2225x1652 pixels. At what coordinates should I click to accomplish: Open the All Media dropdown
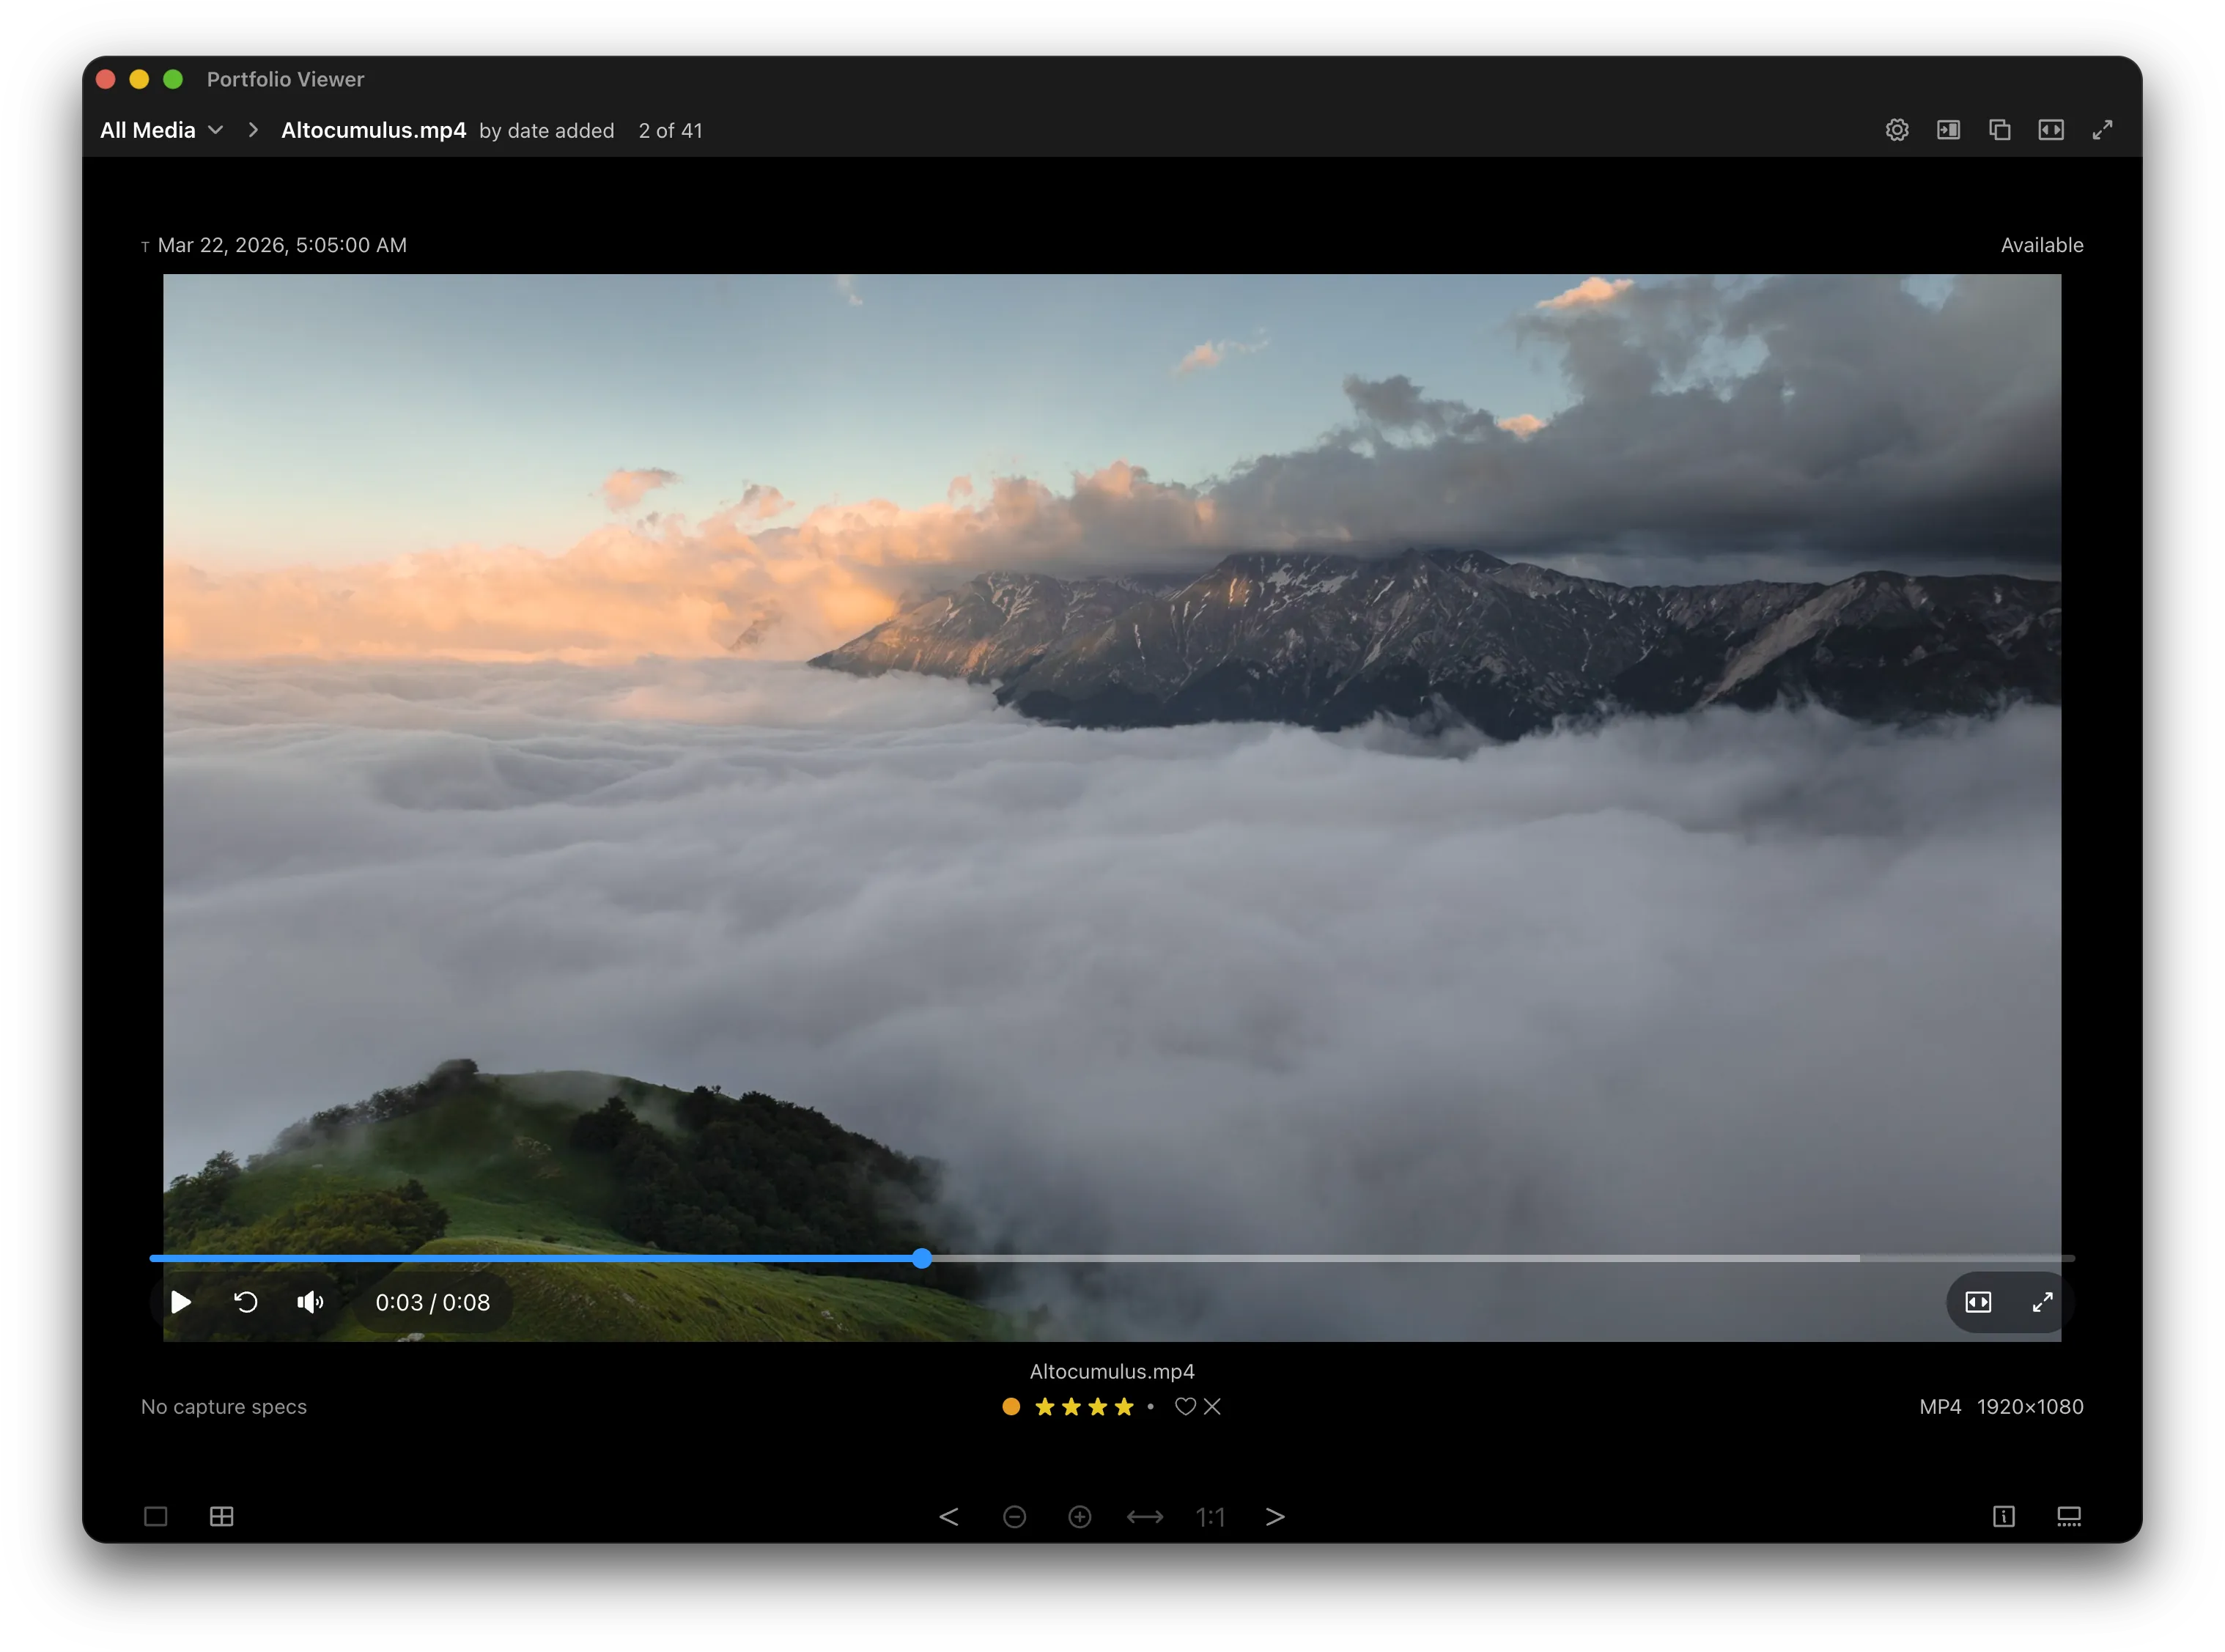162,130
